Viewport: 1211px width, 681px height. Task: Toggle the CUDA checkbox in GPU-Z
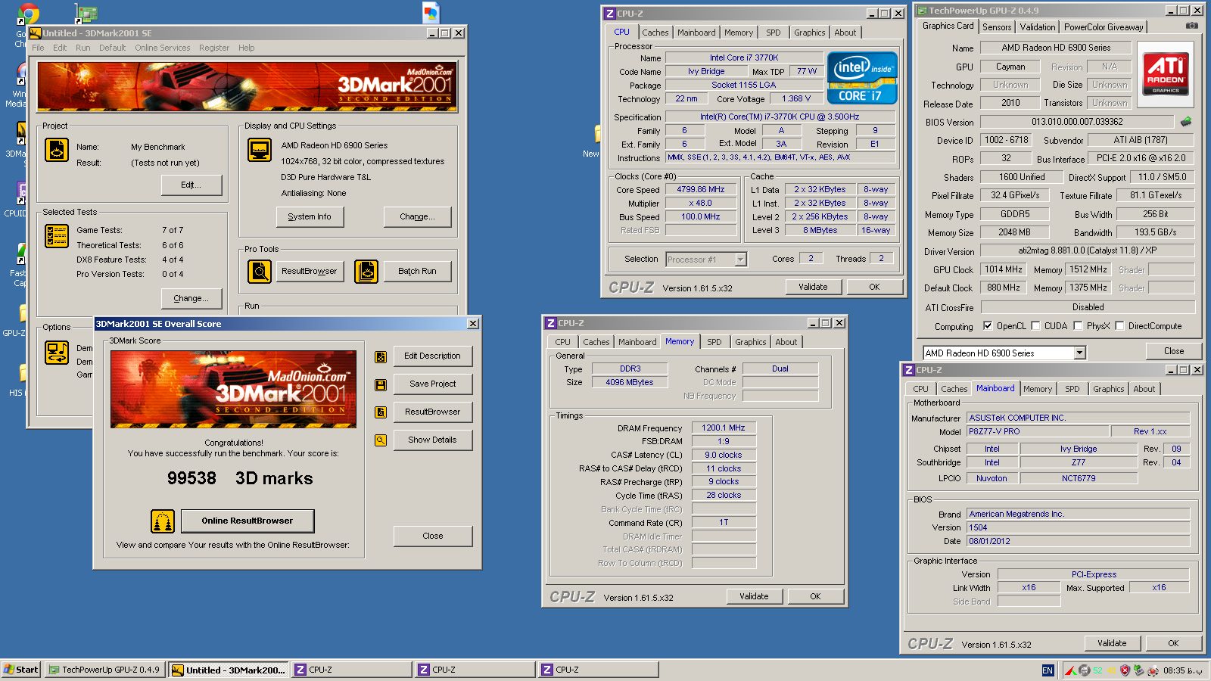[1035, 326]
